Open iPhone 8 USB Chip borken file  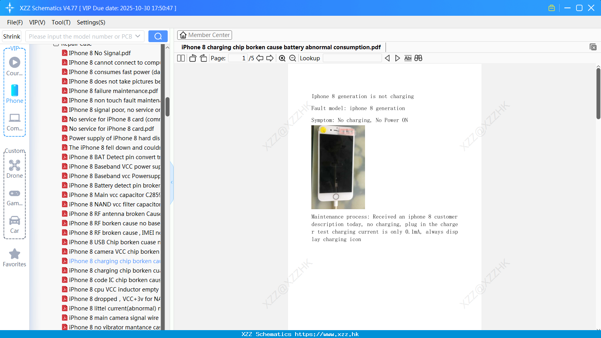[111, 242]
